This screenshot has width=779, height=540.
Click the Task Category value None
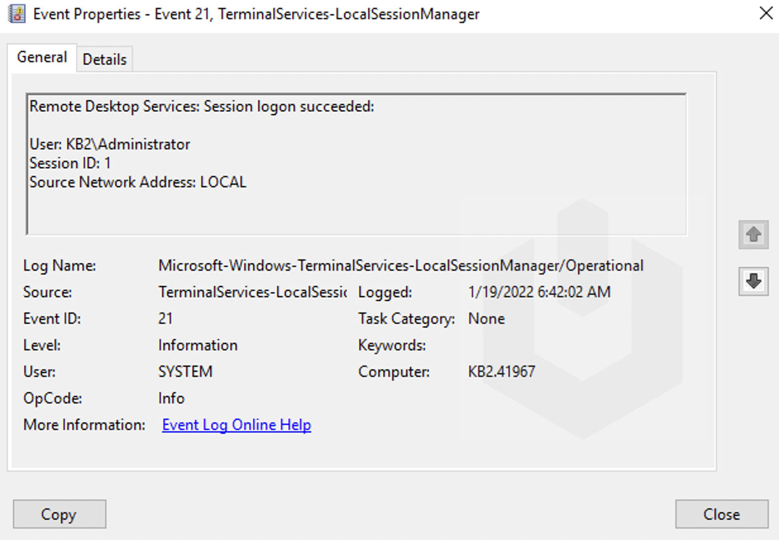click(486, 319)
